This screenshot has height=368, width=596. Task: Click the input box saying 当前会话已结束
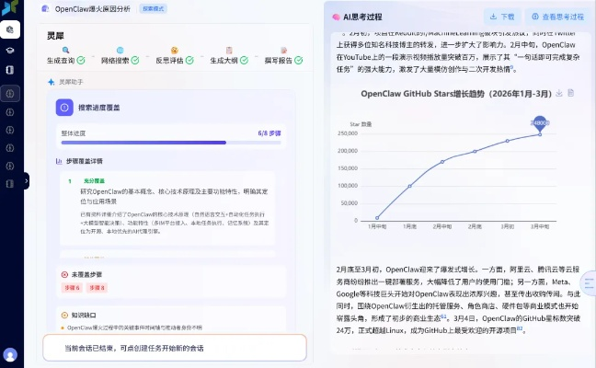(175, 348)
